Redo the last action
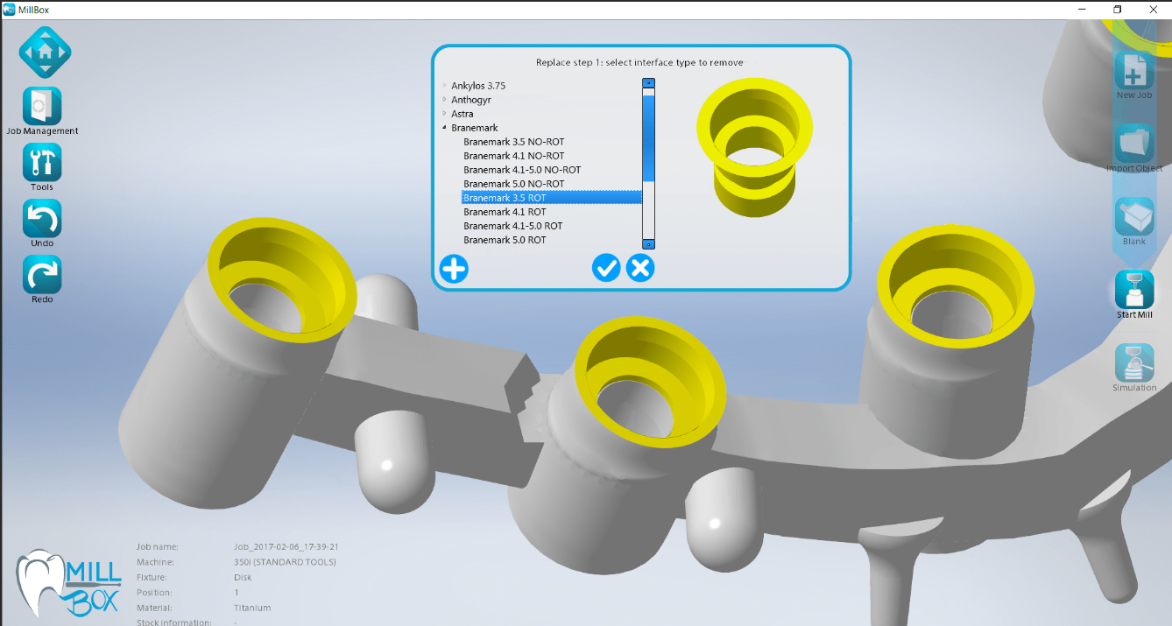 coord(42,274)
